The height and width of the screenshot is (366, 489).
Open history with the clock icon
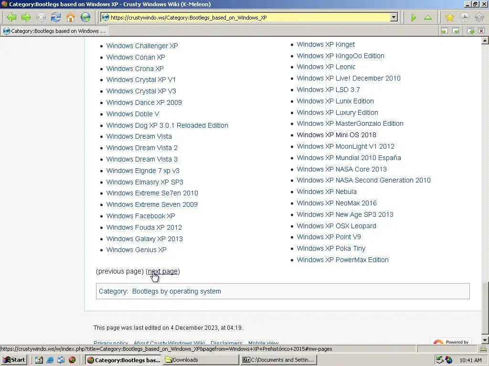click(464, 17)
